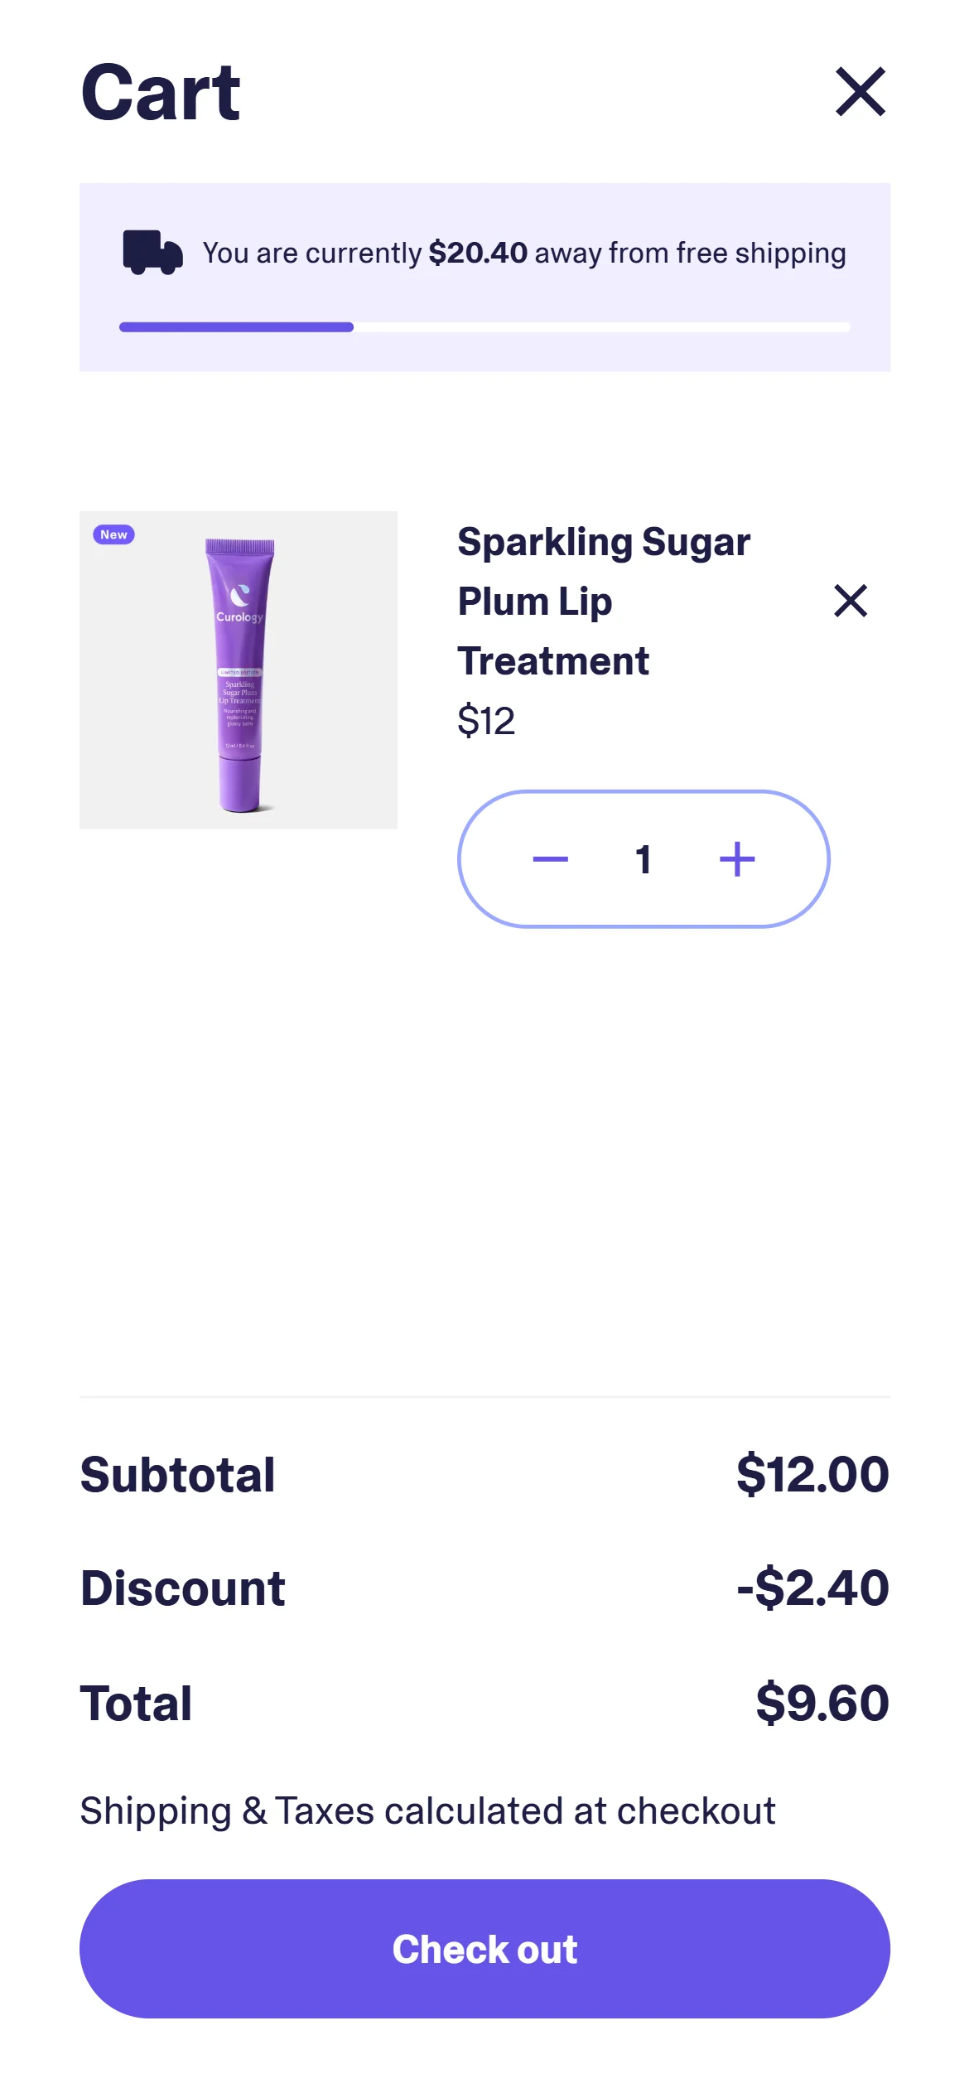969x2098 pixels.
Task: Click the Discount label
Action: point(182,1588)
